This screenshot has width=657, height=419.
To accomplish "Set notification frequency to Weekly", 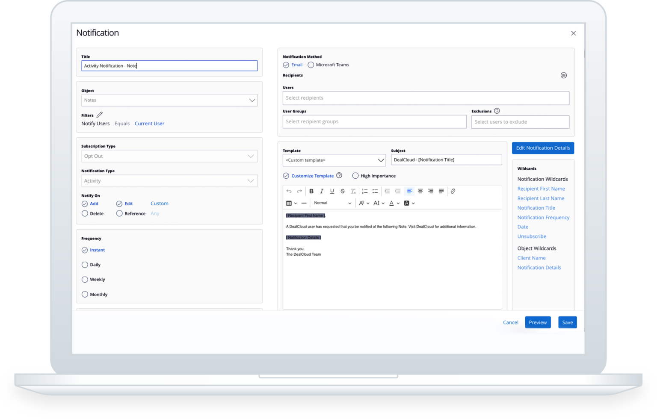I will tap(85, 279).
